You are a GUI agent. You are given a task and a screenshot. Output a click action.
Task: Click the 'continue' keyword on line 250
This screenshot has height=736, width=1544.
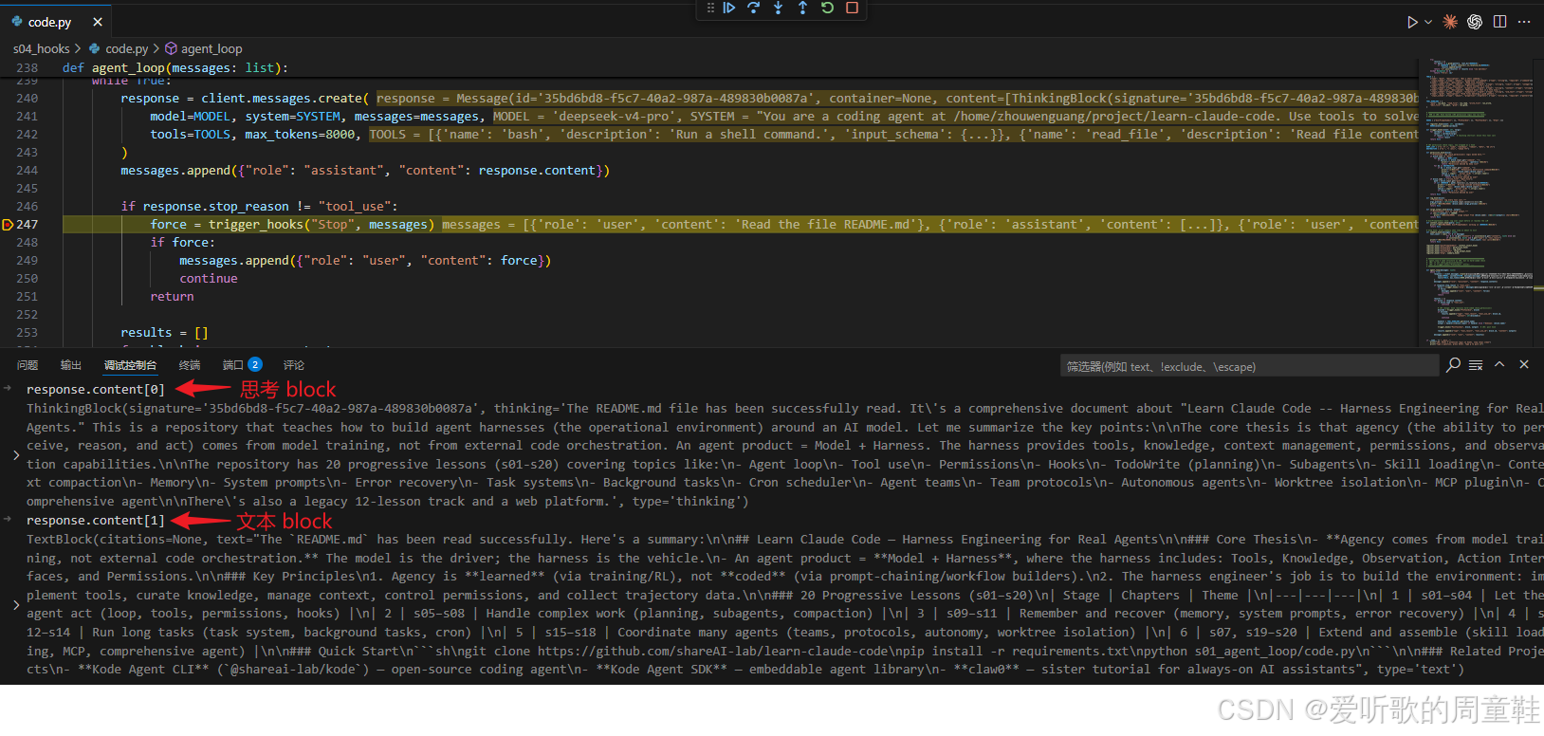[209, 279]
